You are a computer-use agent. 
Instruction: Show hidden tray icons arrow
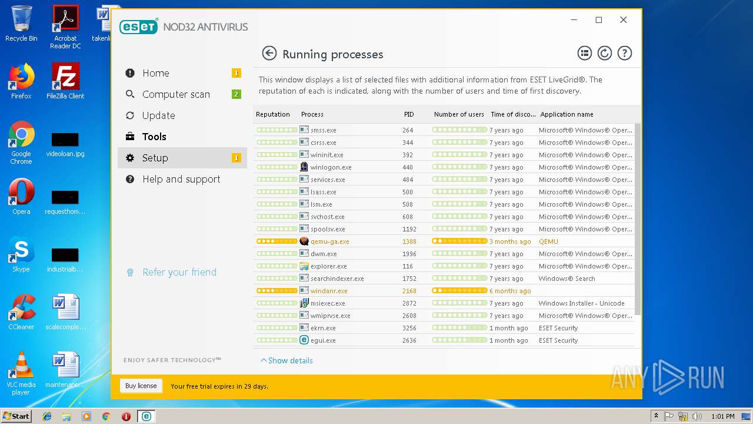[656, 416]
